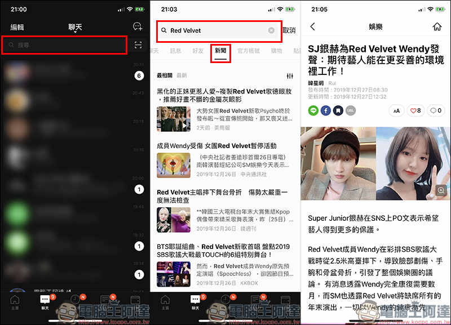Screen dimensions: 451x325
Task: Tap the Home tab in left screen bottom bar
Action: [15, 302]
